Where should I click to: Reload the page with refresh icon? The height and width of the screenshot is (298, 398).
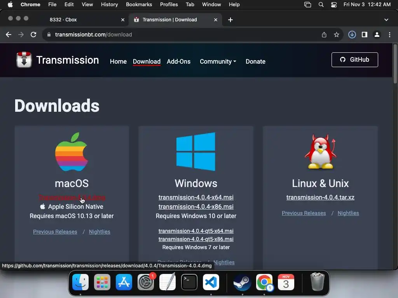(x=33, y=35)
